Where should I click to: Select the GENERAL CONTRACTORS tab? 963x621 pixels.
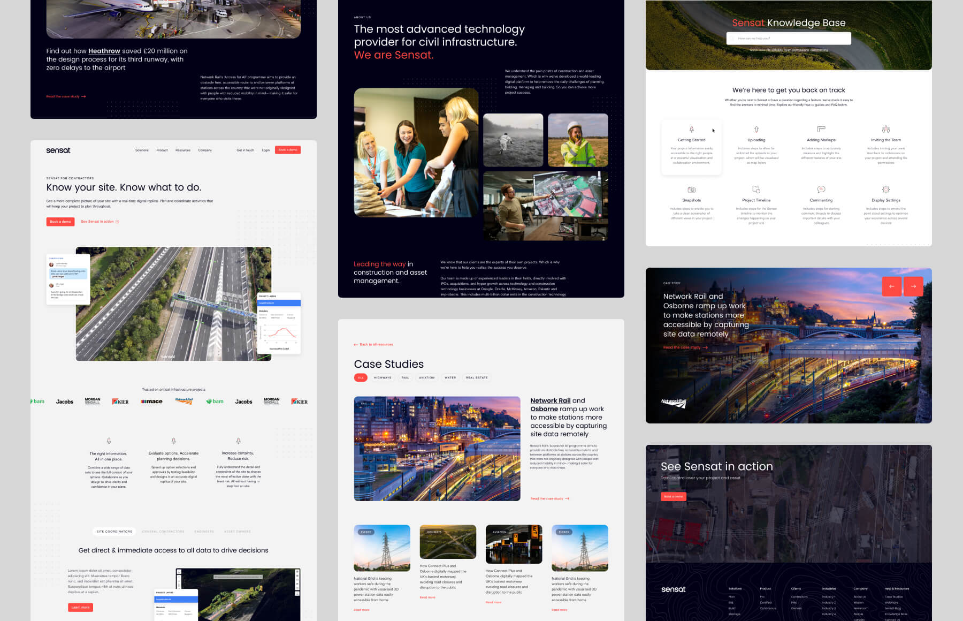click(163, 532)
